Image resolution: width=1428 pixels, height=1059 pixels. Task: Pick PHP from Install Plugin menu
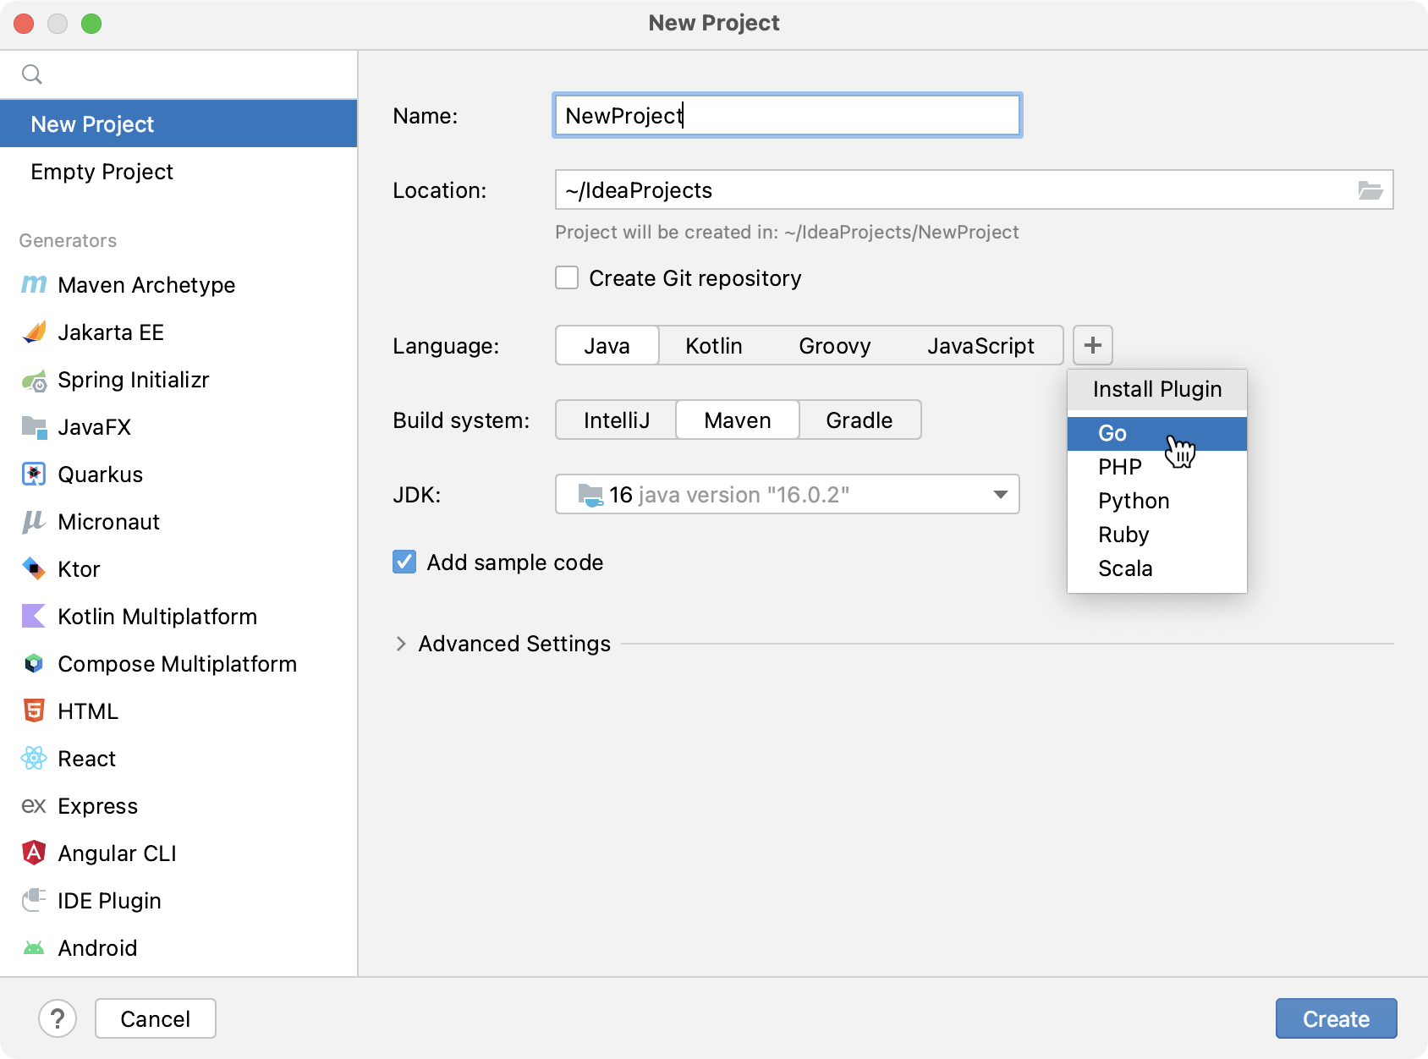1156,467
